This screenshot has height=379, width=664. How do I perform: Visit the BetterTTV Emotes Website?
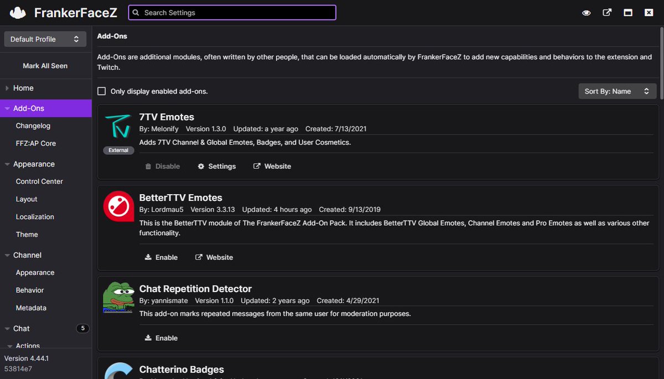coord(214,257)
